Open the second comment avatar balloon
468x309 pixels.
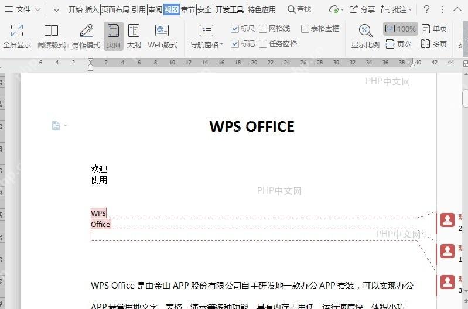click(447, 251)
